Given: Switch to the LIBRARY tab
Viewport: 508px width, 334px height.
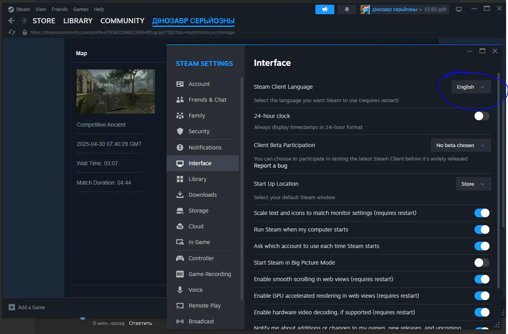Looking at the screenshot, I should [78, 21].
